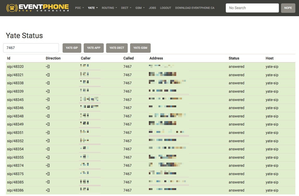Click direction icon in sip/48321 row
This screenshot has width=299, height=196.
(x=48, y=75)
